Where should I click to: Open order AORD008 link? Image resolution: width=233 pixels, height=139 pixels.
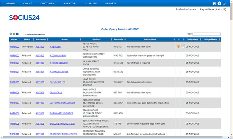point(15,113)
